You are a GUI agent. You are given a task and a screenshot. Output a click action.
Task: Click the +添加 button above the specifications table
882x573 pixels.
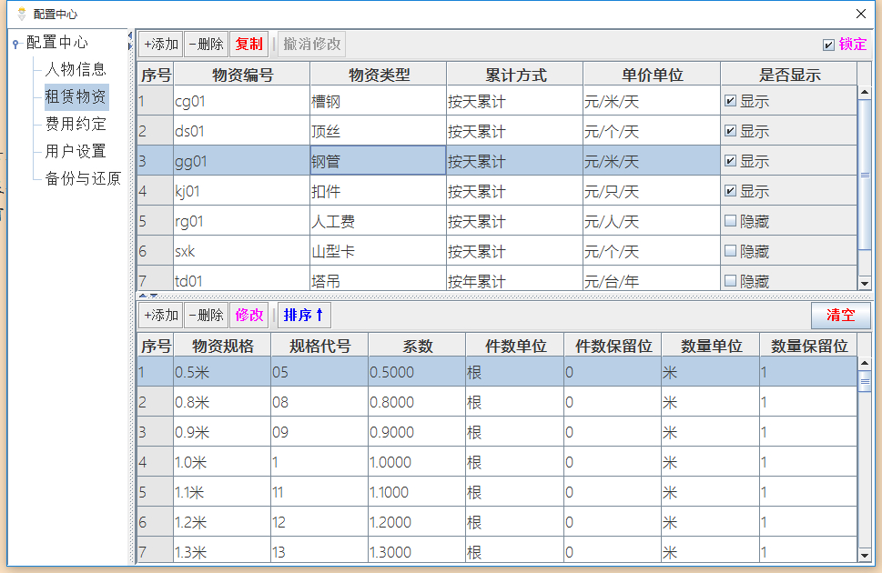(x=162, y=315)
